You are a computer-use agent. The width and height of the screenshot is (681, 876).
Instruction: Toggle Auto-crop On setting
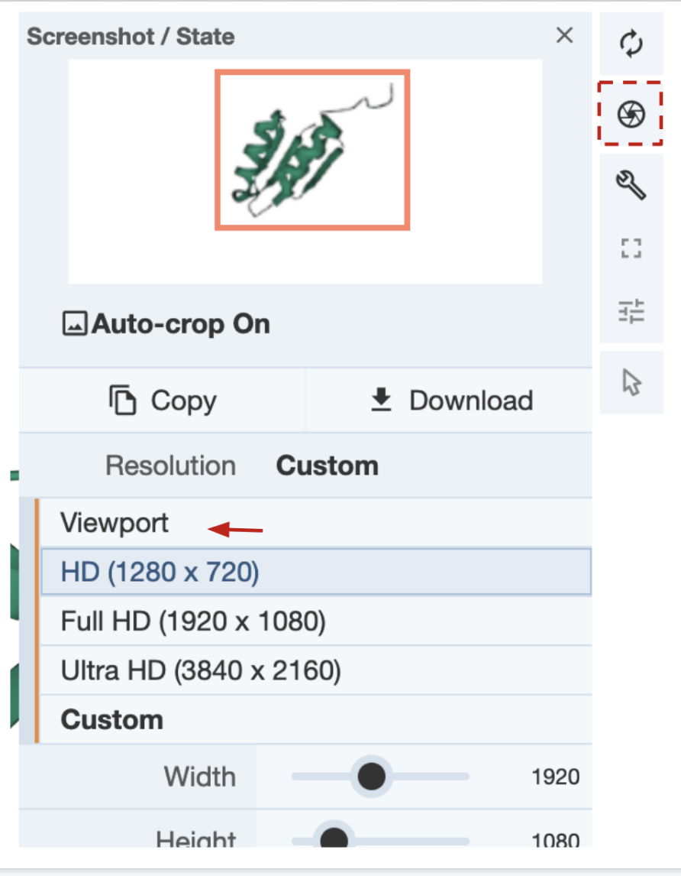coord(166,324)
